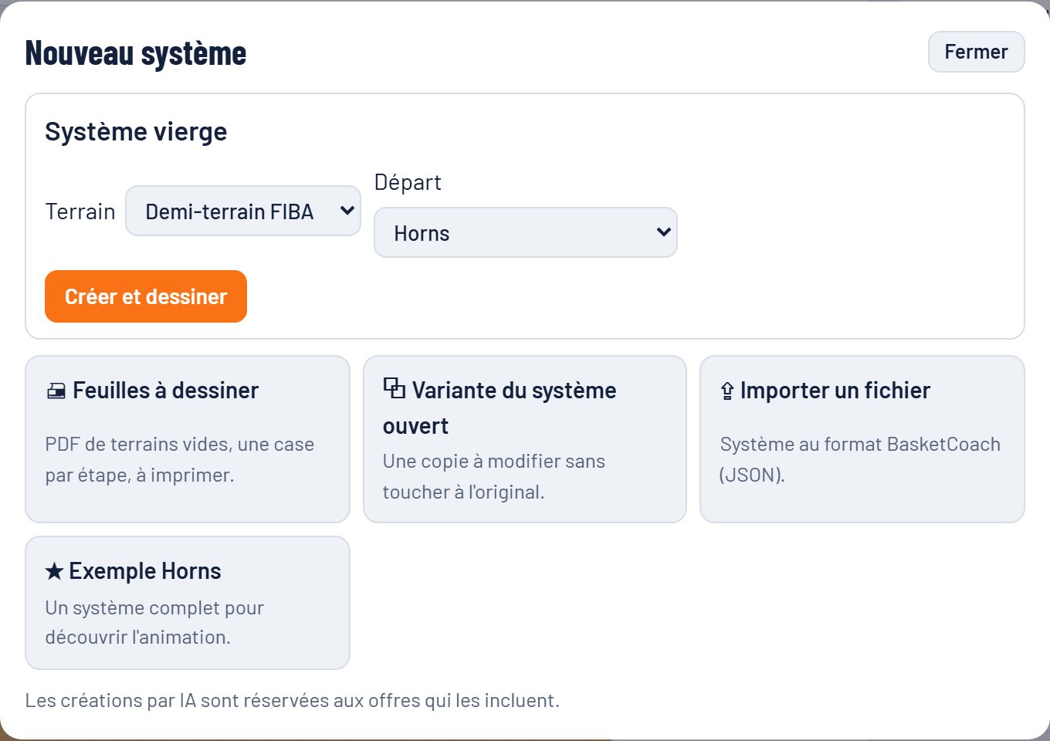Choose the Importer un fichier card title
This screenshot has height=741, width=1050.
(835, 391)
